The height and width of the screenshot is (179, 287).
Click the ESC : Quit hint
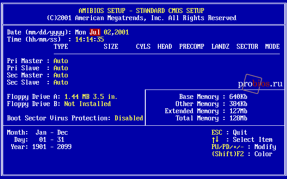click(229, 132)
